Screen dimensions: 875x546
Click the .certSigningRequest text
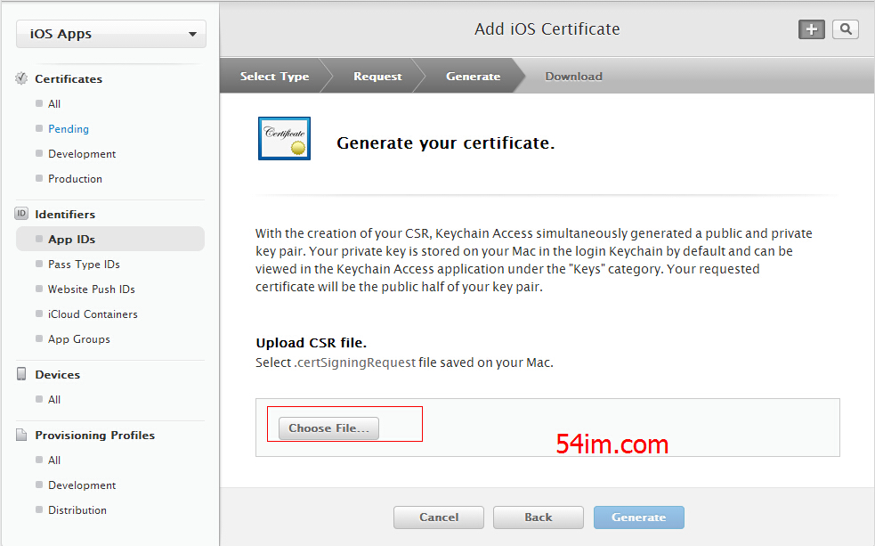pos(355,363)
